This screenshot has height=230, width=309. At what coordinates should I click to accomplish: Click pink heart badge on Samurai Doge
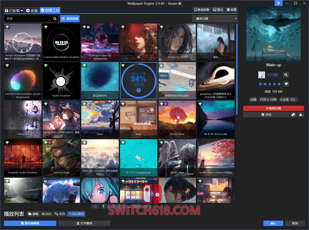(x=50, y=142)
